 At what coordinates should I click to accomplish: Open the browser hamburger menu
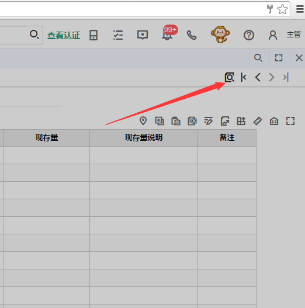(x=300, y=9)
